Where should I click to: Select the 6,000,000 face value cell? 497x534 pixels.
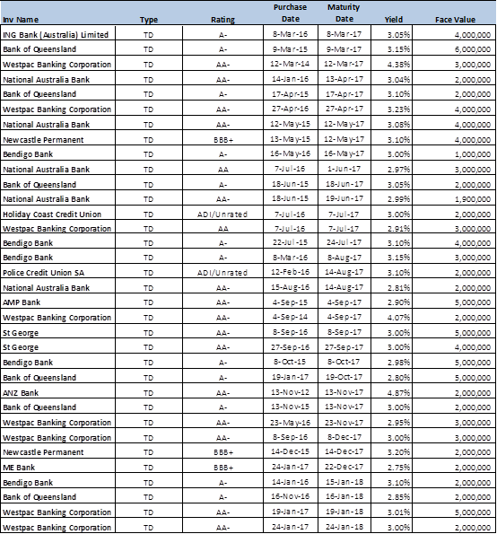pos(454,49)
